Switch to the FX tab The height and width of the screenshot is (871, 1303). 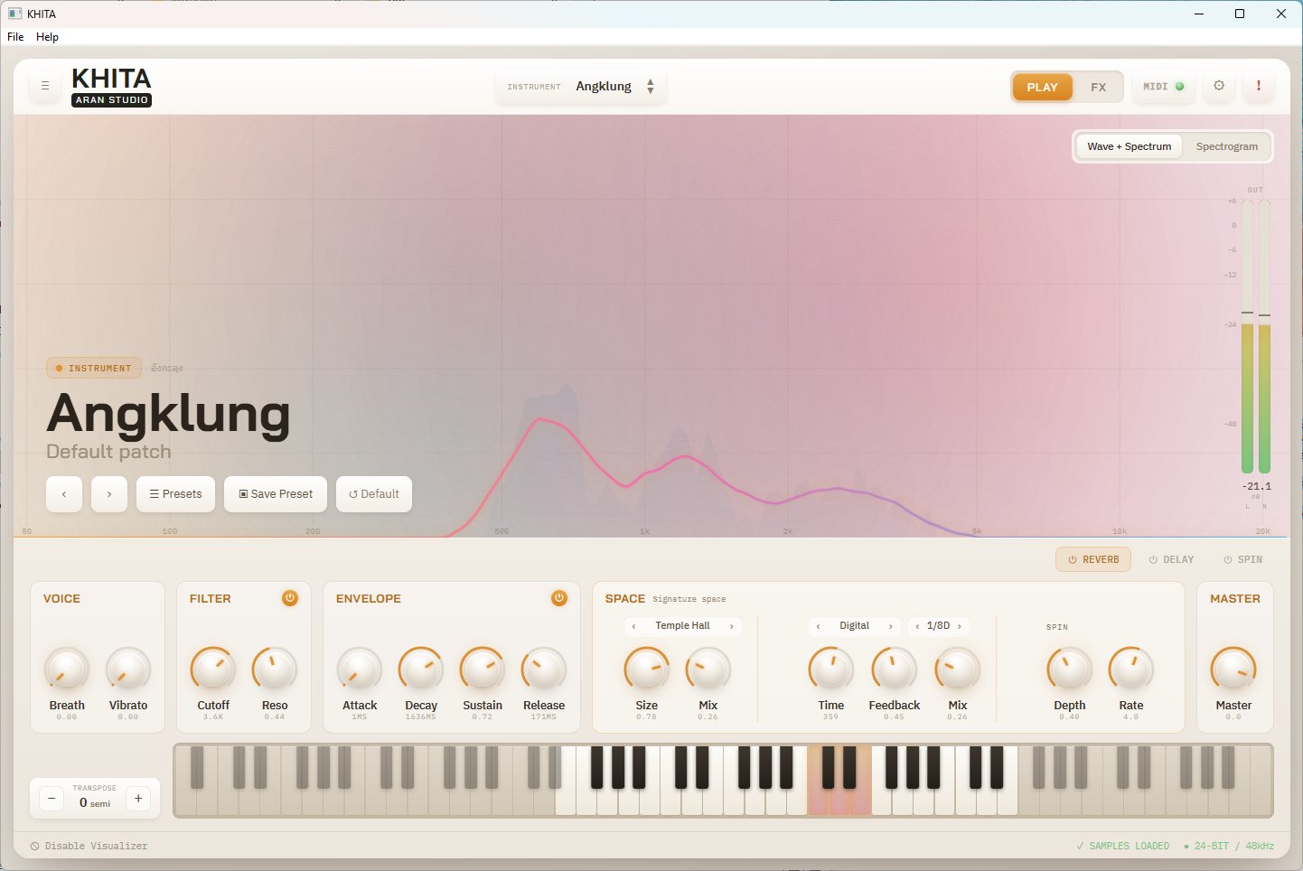1098,87
